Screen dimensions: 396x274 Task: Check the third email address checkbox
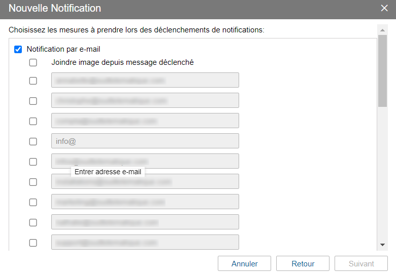[33, 121]
